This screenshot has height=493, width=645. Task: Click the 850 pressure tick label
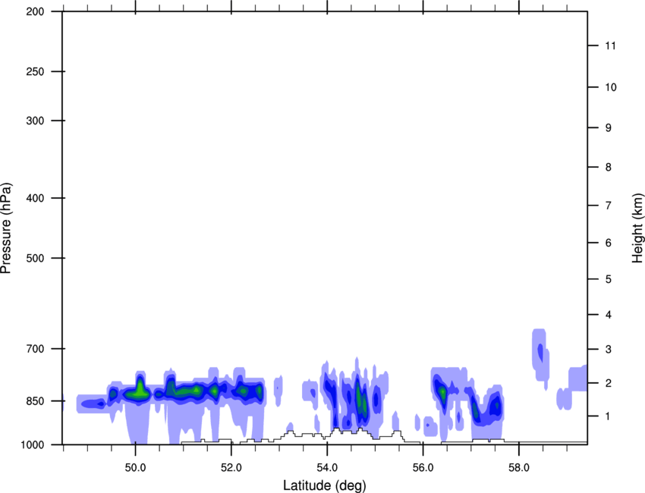(x=35, y=401)
